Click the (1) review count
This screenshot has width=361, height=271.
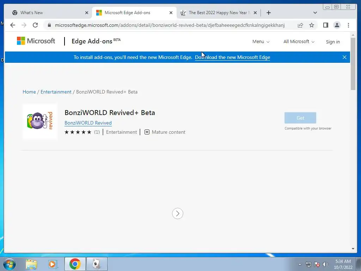(97, 132)
